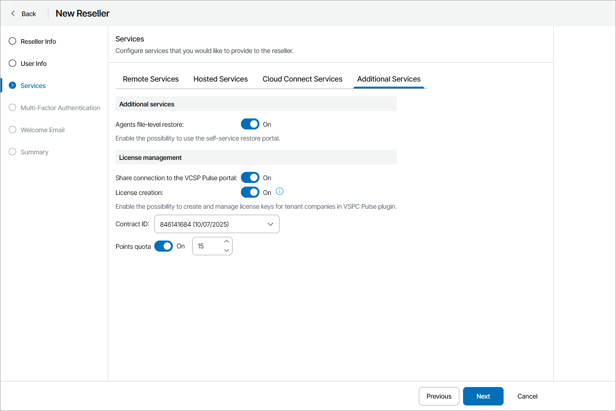Image resolution: width=616 pixels, height=411 pixels.
Task: Open the Contract ID dropdown
Action: 217,224
